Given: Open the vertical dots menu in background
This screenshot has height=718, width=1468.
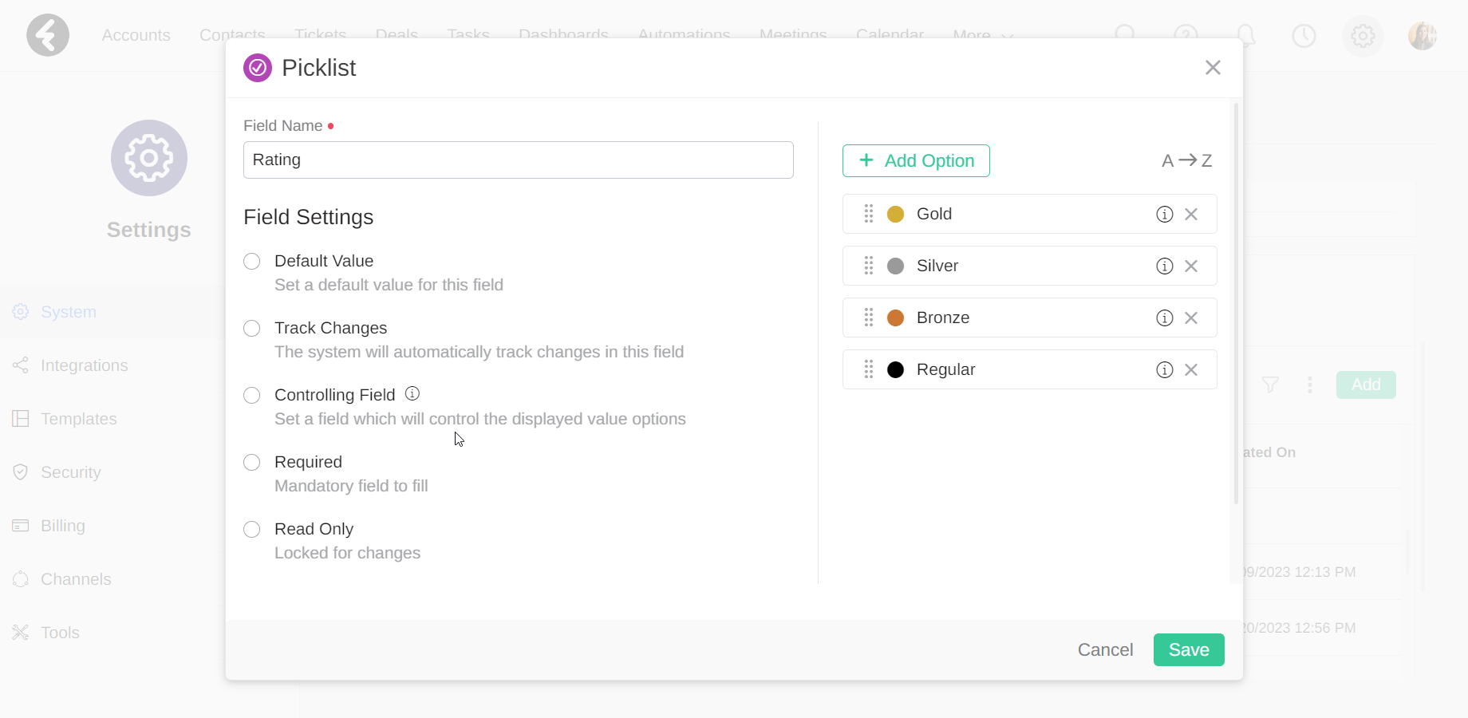Looking at the screenshot, I should click(x=1310, y=385).
